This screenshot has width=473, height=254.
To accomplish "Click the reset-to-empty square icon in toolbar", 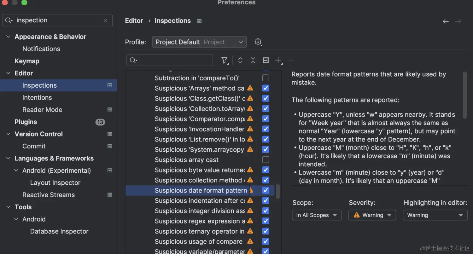I will (266, 60).
